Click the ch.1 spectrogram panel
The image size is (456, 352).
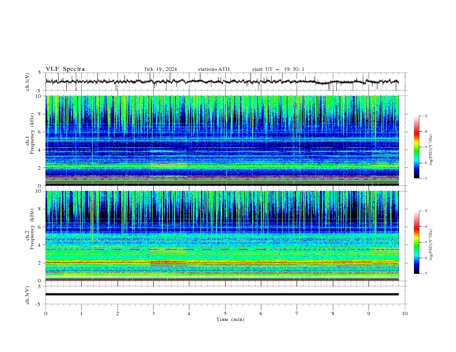pos(222,140)
